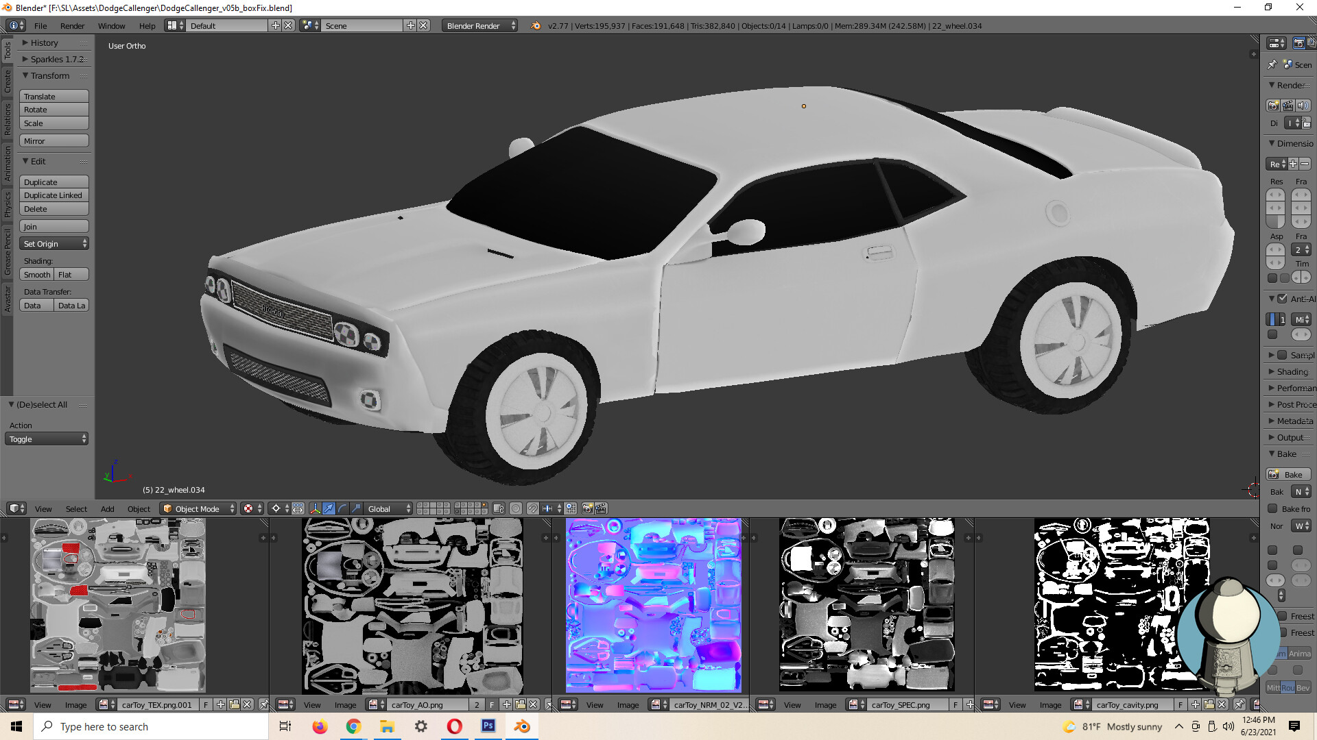This screenshot has height=740, width=1317.
Task: Open the Add menu in 3D view header
Action: pyautogui.click(x=107, y=508)
